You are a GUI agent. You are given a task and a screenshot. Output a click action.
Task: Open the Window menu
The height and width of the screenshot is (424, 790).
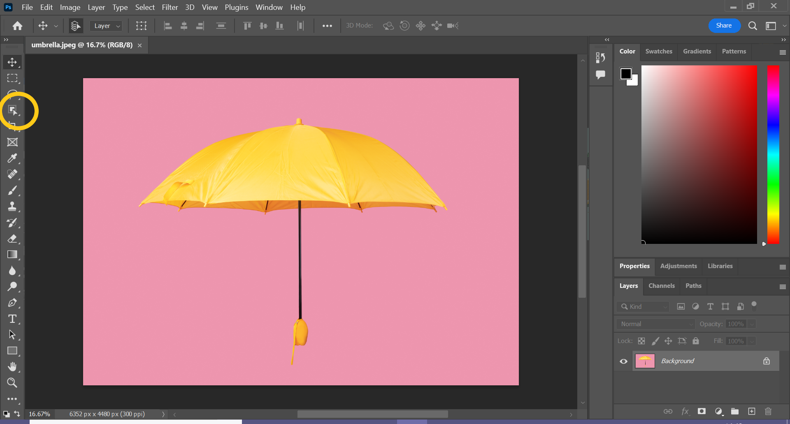point(269,7)
